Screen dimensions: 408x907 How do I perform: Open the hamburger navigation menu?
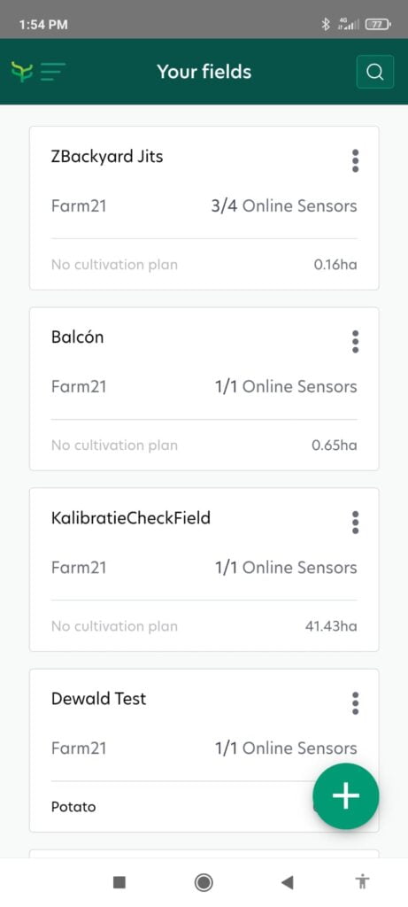pos(52,72)
